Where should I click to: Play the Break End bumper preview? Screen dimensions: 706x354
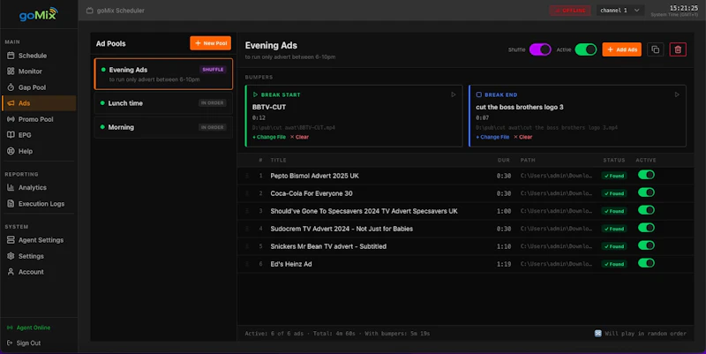tap(677, 94)
